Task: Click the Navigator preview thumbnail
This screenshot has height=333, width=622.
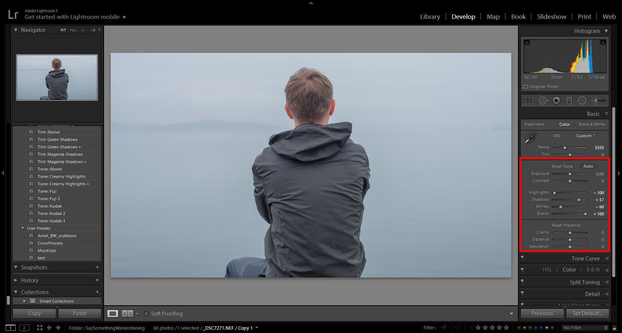Action: click(x=57, y=77)
